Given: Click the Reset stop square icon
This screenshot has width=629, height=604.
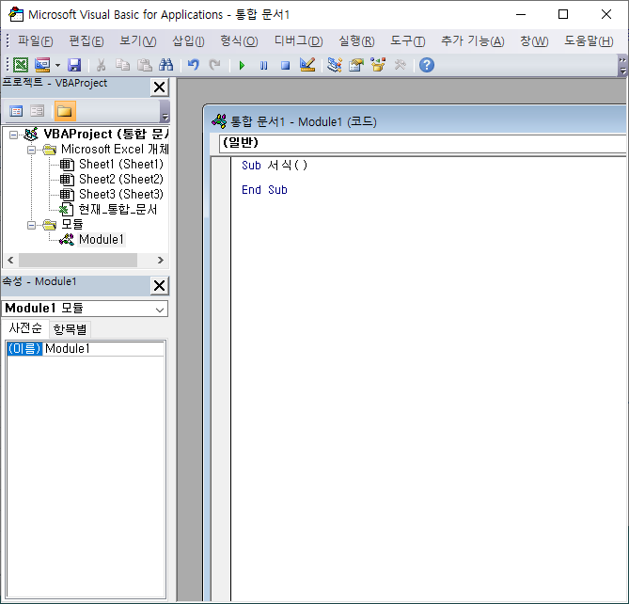Looking at the screenshot, I should (285, 65).
